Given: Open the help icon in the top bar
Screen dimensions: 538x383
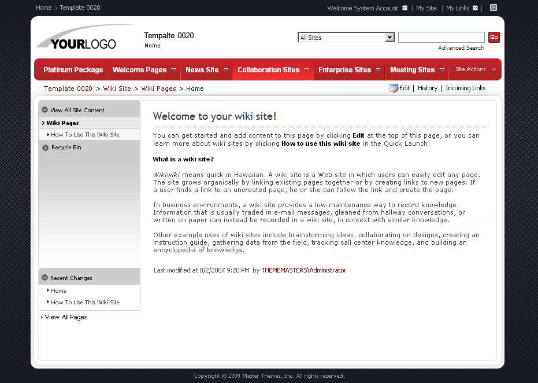Looking at the screenshot, I should (x=493, y=8).
